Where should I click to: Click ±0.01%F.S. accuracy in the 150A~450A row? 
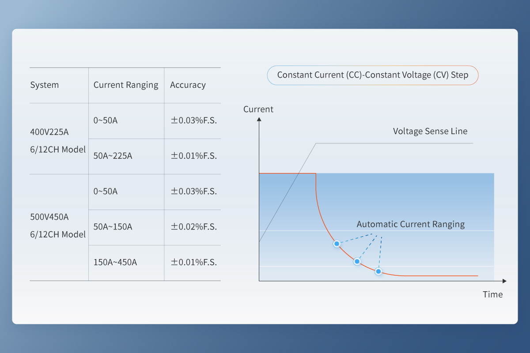193,262
